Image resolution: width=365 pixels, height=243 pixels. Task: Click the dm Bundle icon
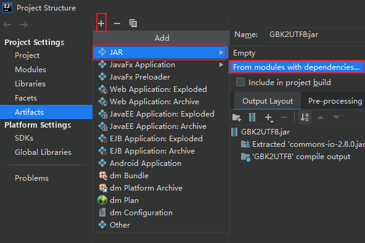103,176
